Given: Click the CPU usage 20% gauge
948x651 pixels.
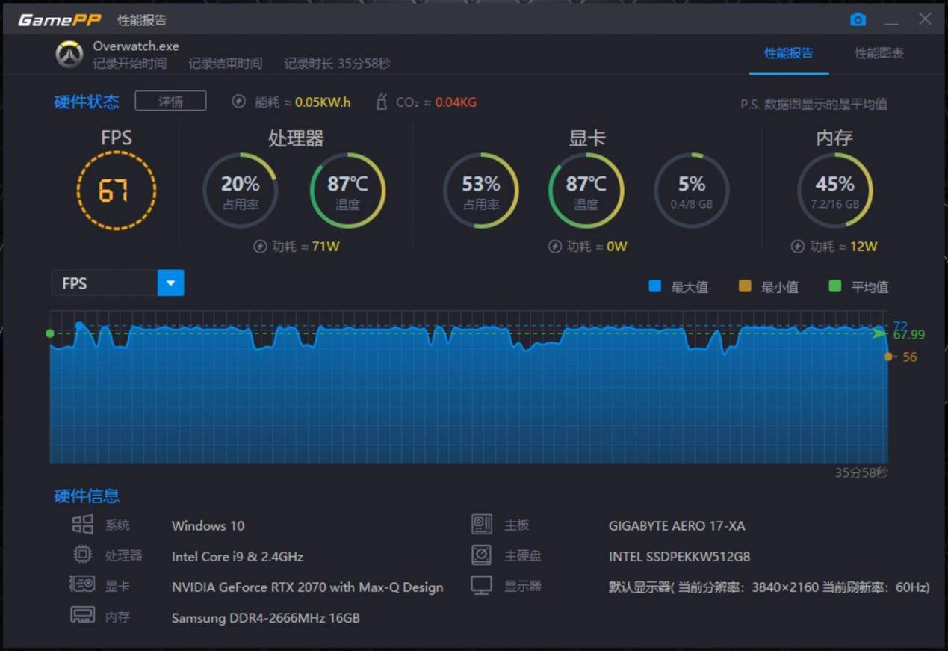Looking at the screenshot, I should [x=241, y=191].
